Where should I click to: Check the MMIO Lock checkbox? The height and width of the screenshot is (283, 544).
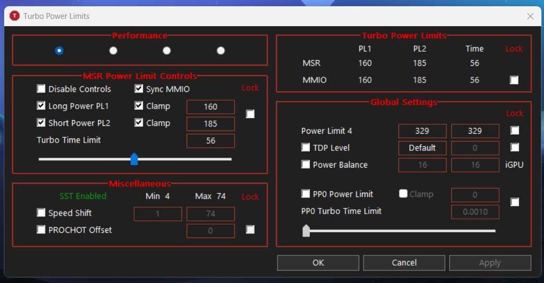514,80
